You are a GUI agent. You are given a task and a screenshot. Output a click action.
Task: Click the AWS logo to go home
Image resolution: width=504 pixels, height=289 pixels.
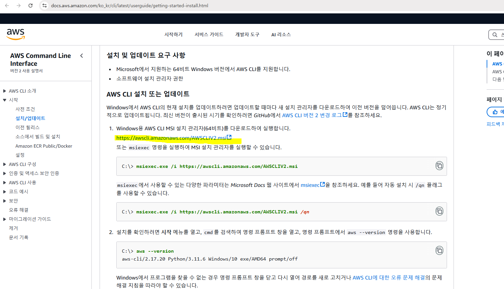coord(15,34)
